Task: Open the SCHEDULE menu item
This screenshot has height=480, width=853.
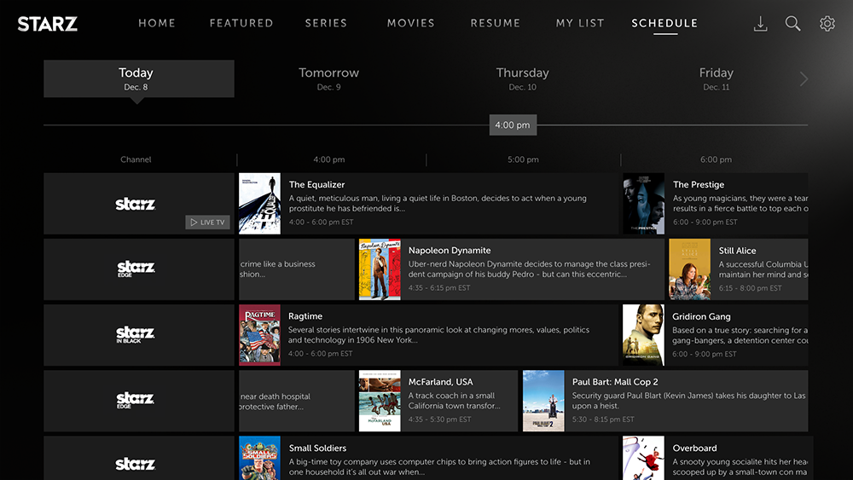Action: click(664, 23)
